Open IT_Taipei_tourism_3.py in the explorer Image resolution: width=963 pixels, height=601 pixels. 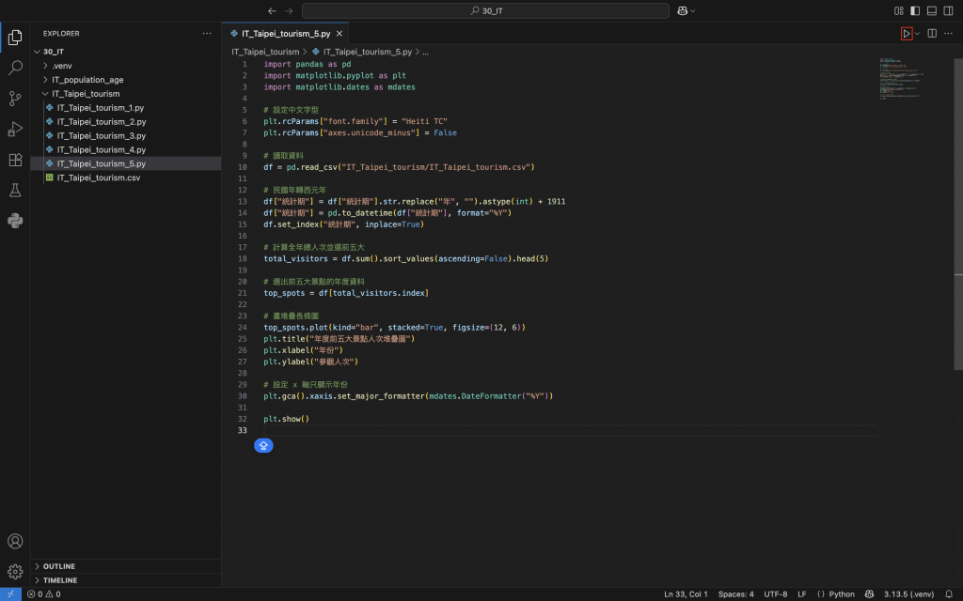(x=101, y=135)
